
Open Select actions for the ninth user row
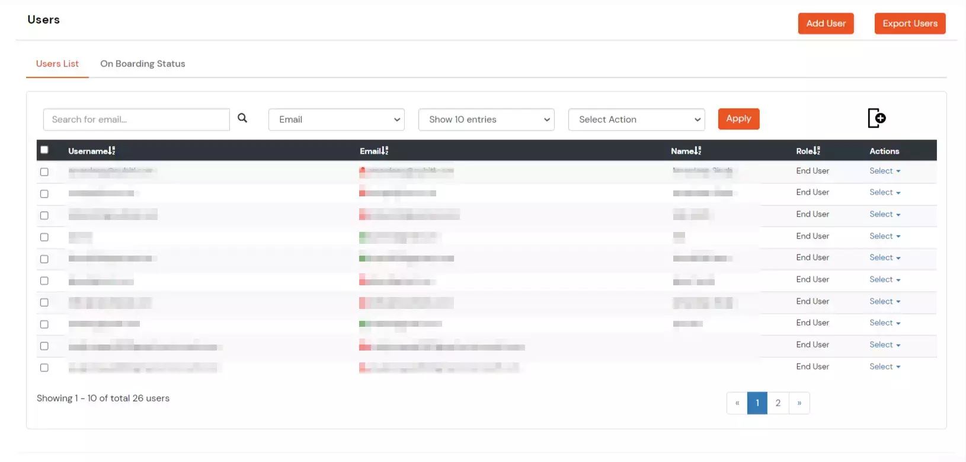point(885,345)
